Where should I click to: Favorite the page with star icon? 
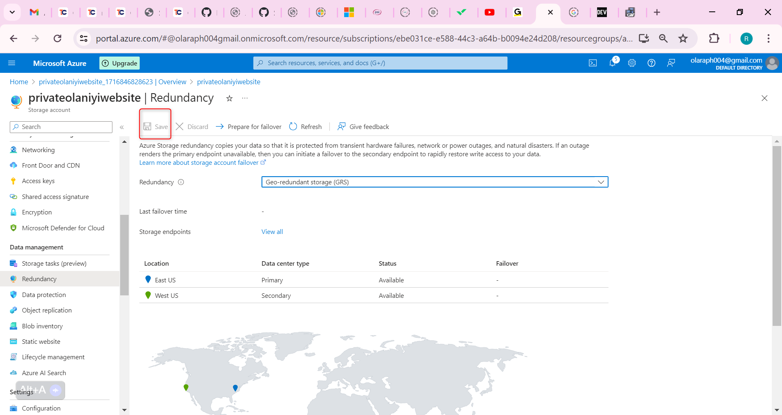coord(229,98)
